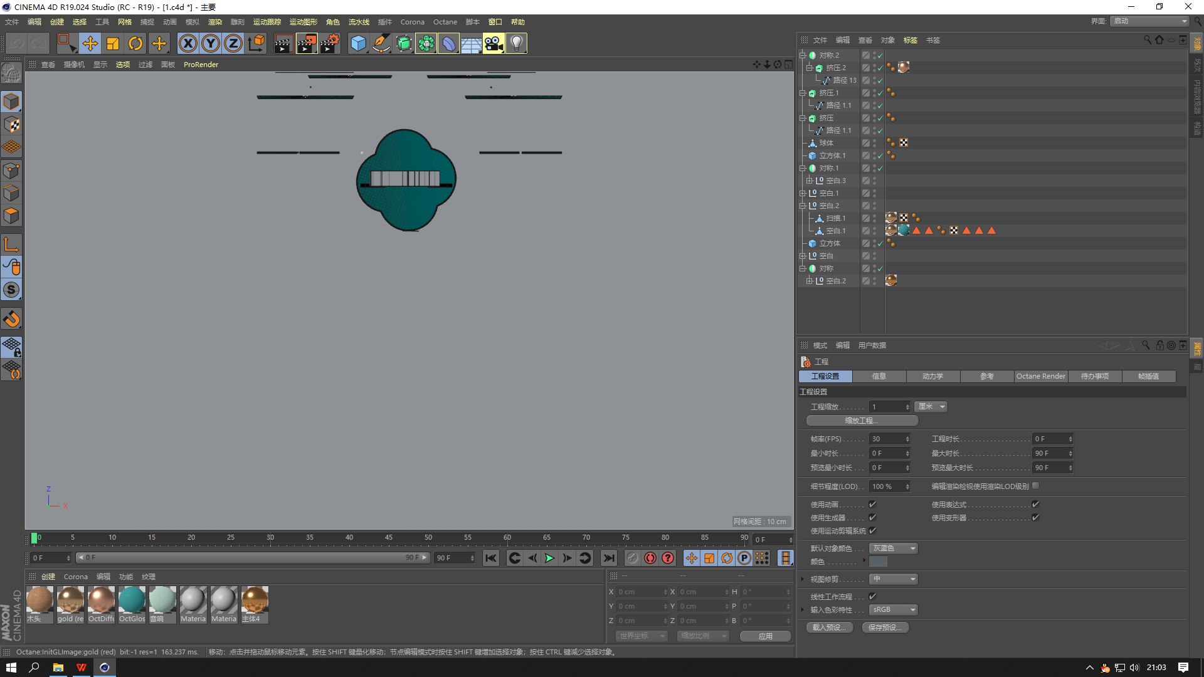This screenshot has width=1204, height=677.
Task: Toggle the 线性工作流程 checkbox
Action: pyautogui.click(x=872, y=596)
